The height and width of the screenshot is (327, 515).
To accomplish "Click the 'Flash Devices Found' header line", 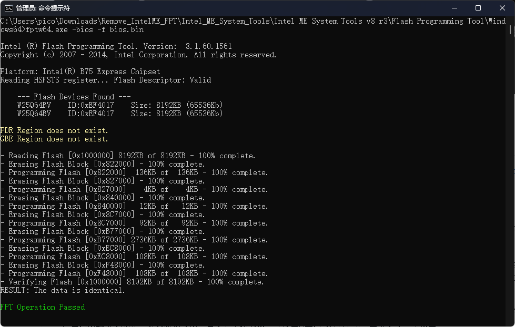I will (x=74, y=97).
